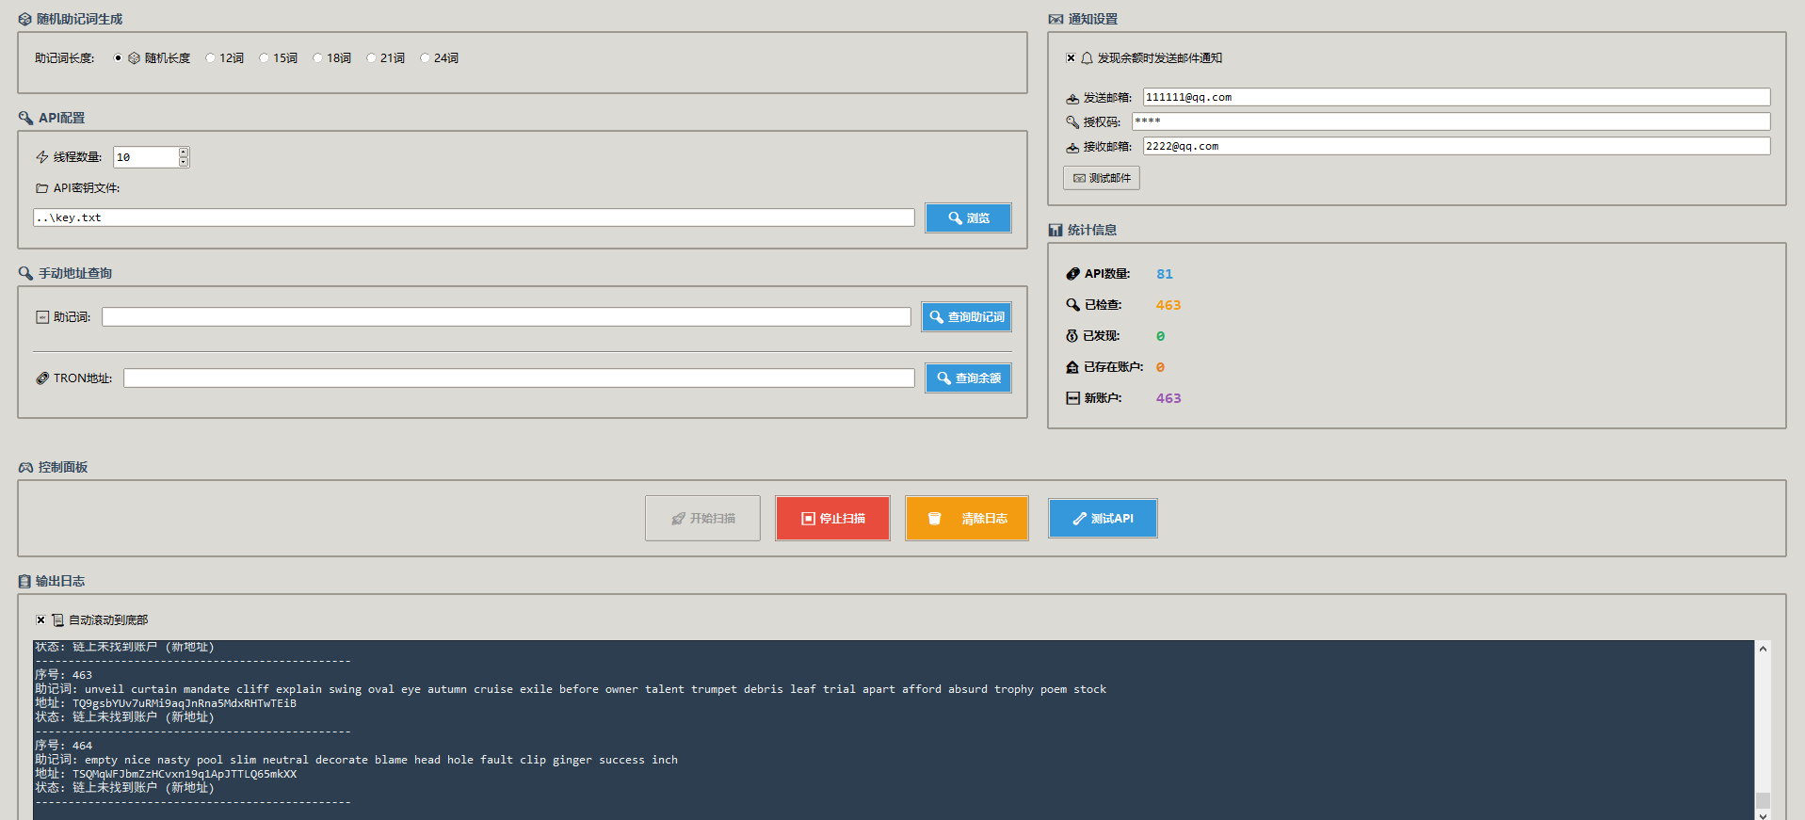Click the wrench icon on 测试API button

click(1079, 519)
